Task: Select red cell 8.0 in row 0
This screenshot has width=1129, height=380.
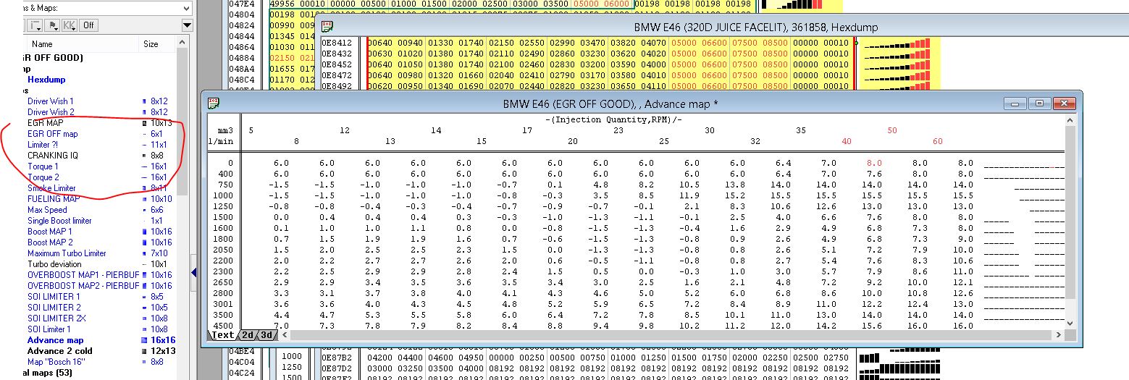Action: click(873, 163)
